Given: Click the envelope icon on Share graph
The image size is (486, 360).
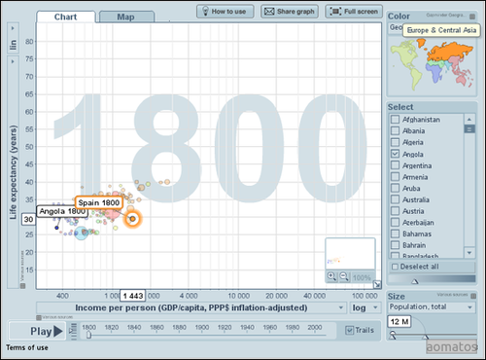Looking at the screenshot, I should 269,12.
